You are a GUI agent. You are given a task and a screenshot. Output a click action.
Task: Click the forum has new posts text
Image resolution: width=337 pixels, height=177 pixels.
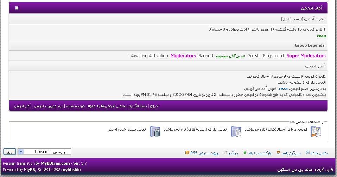click(x=276, y=130)
